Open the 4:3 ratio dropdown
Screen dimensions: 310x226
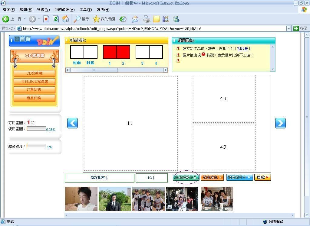151,178
